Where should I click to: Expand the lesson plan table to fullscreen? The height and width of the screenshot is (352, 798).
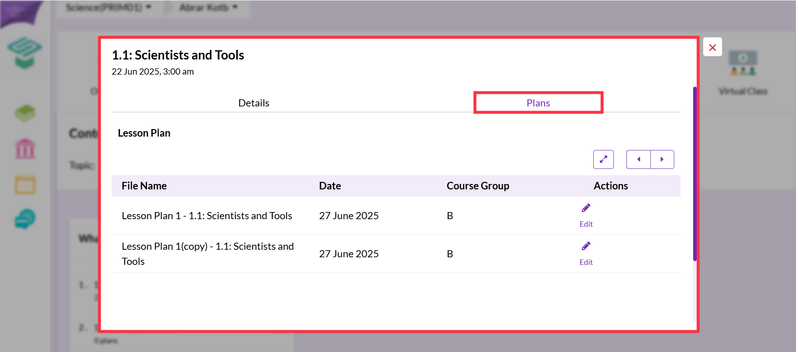603,159
